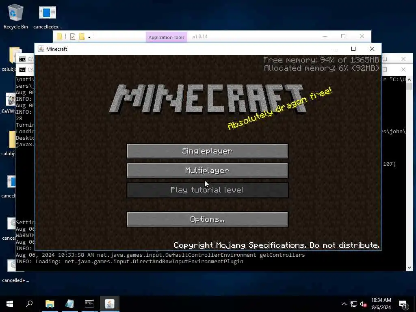The image size is (416, 312).
Task: Show hidden system tray icons
Action: point(344,304)
